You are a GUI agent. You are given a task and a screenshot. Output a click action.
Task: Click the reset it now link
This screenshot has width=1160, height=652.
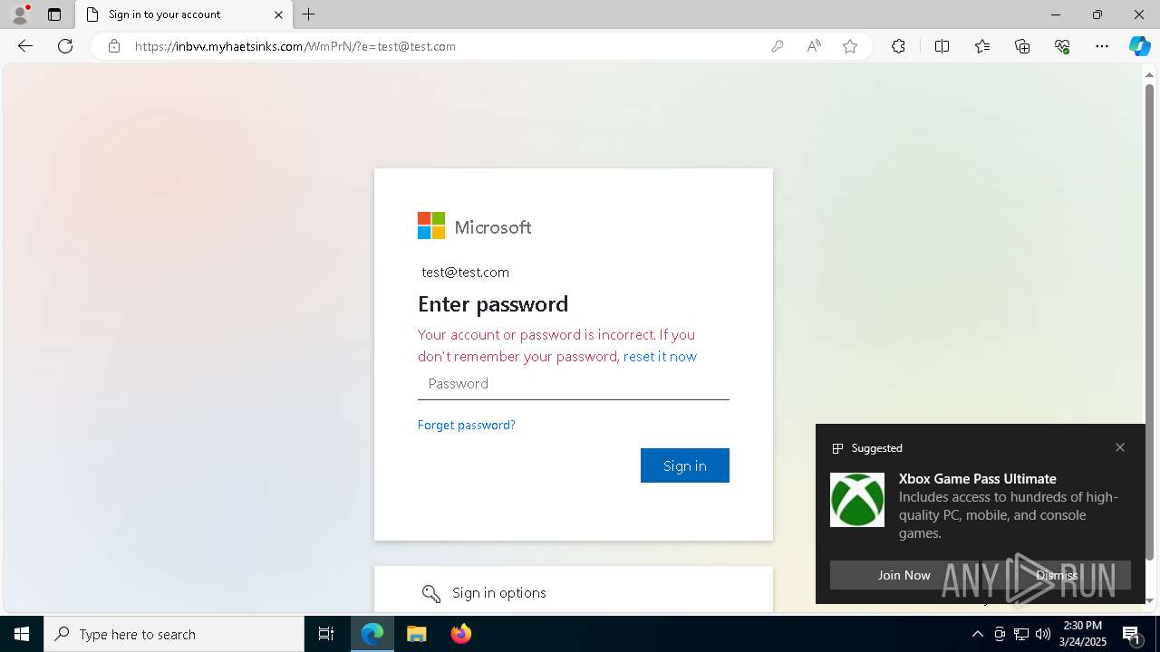660,356
